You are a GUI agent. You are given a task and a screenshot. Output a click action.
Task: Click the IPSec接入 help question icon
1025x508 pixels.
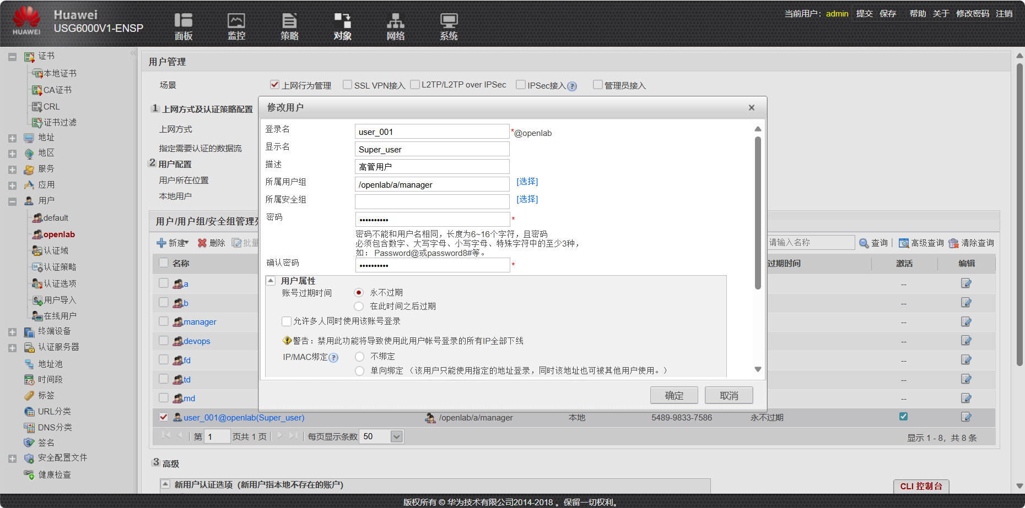pyautogui.click(x=572, y=86)
